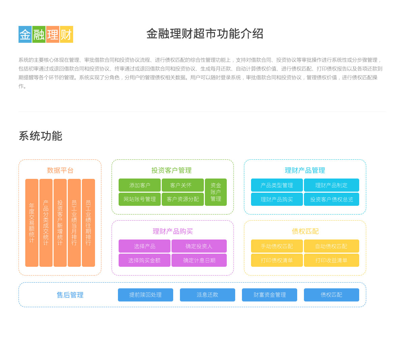The height and width of the screenshot is (352, 404).
Task: Click the 添加客户 green button
Action: tap(139, 185)
